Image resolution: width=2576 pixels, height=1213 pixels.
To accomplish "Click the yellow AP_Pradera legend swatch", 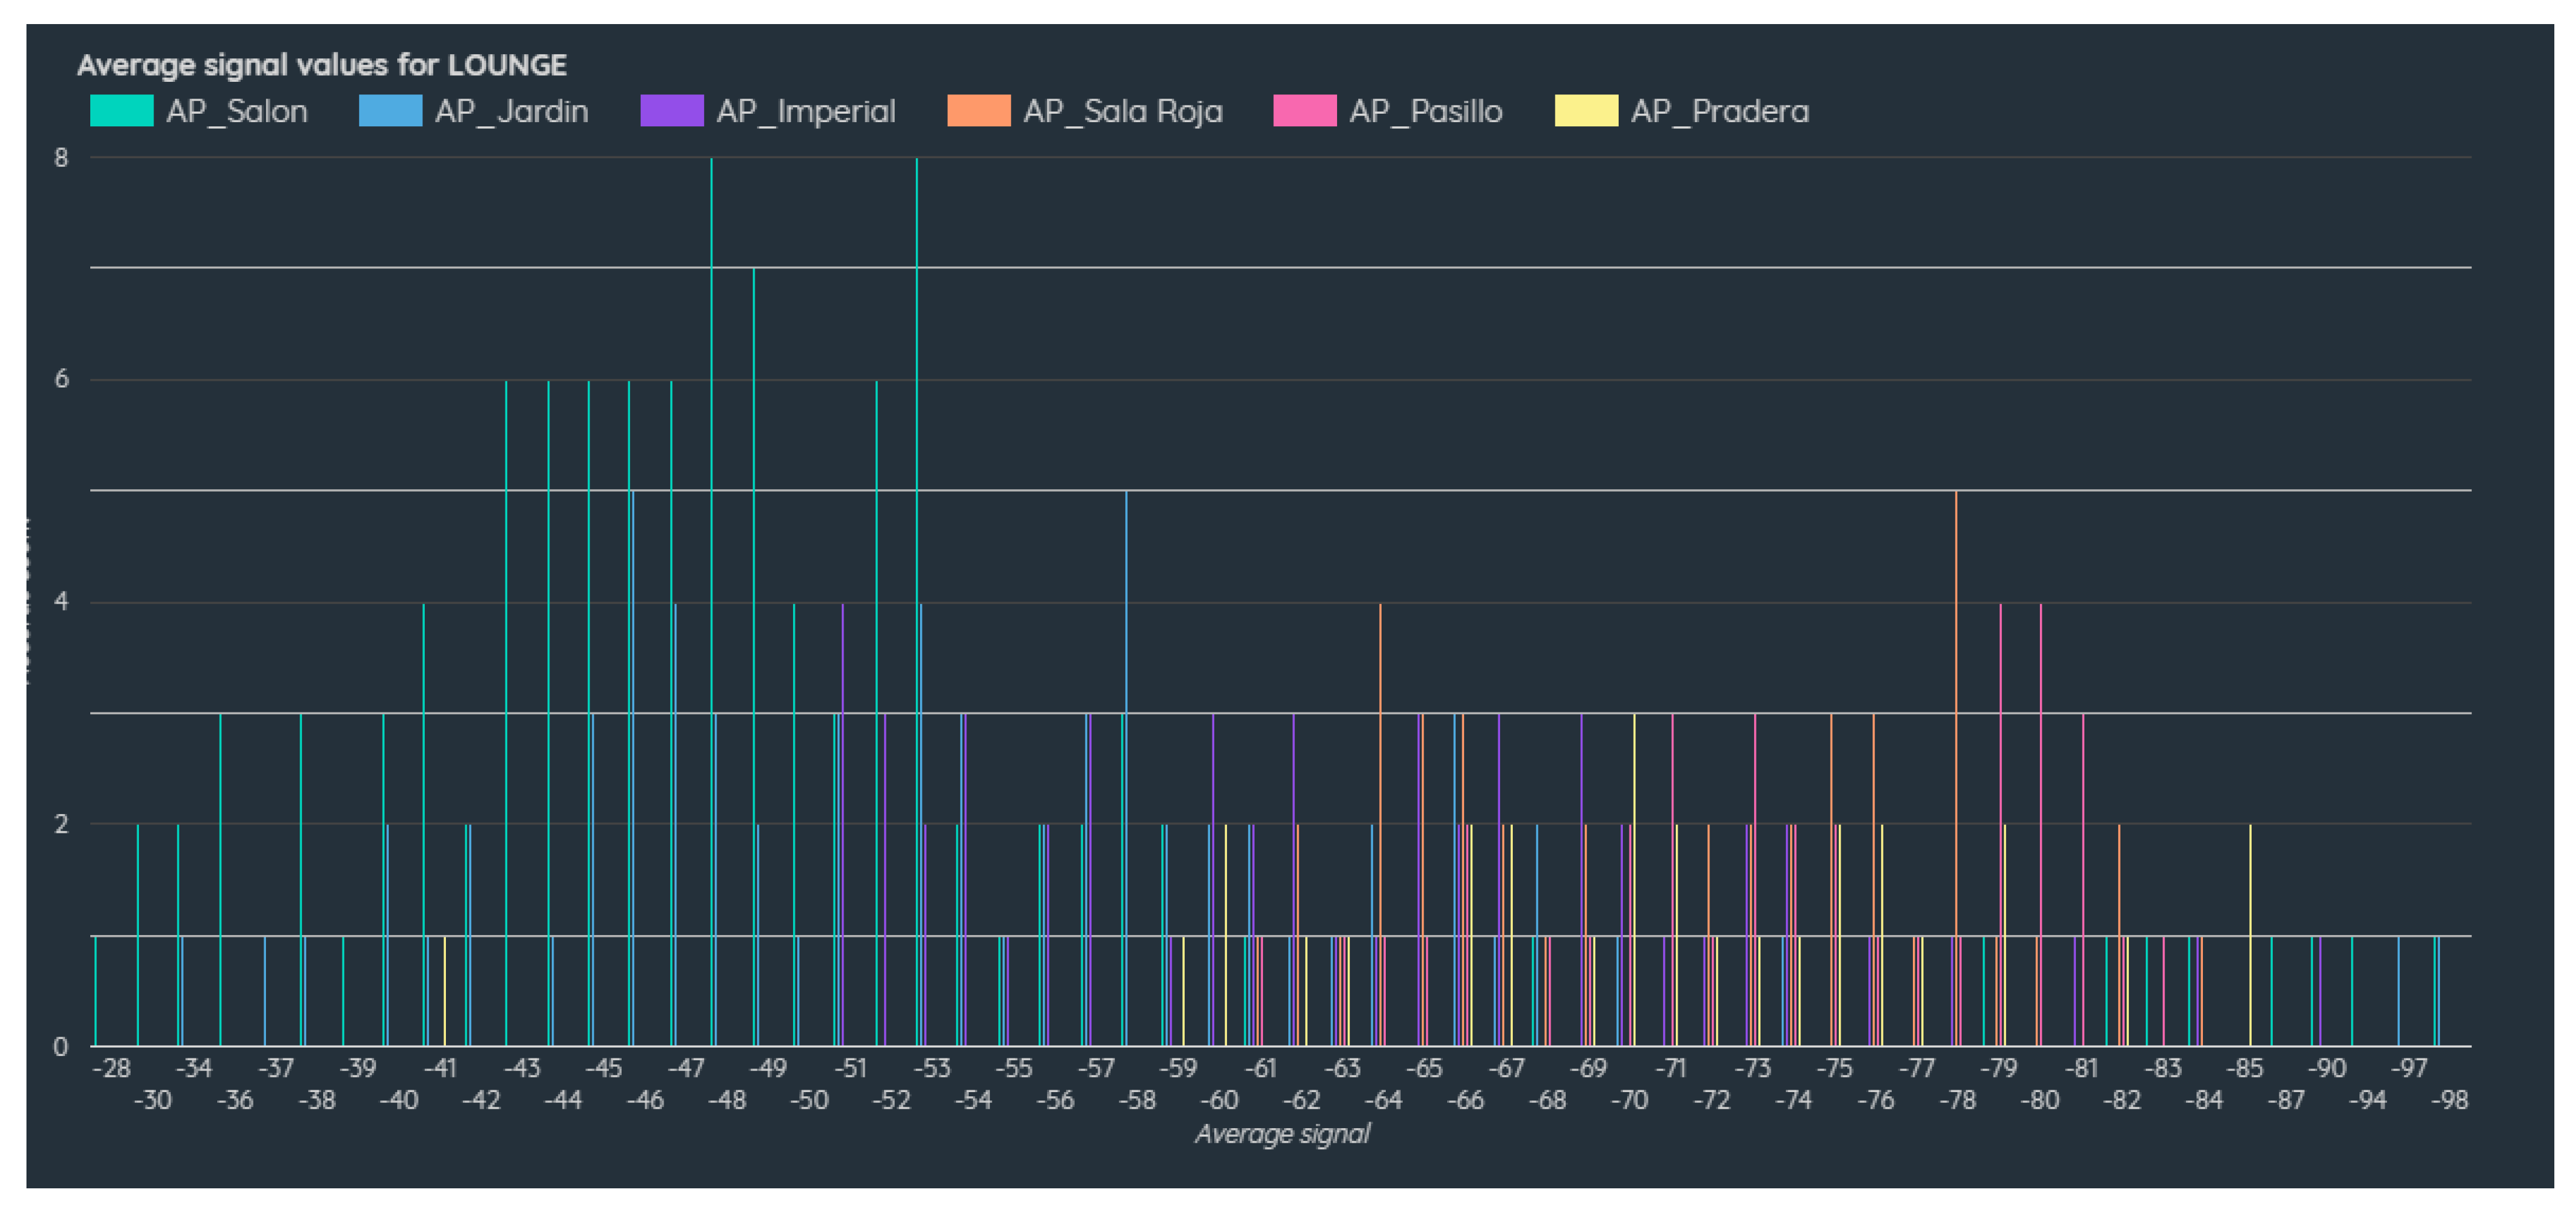I will [x=1586, y=111].
